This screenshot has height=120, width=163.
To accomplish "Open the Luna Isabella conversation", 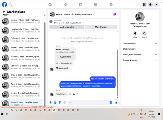I will pos(22,31).
